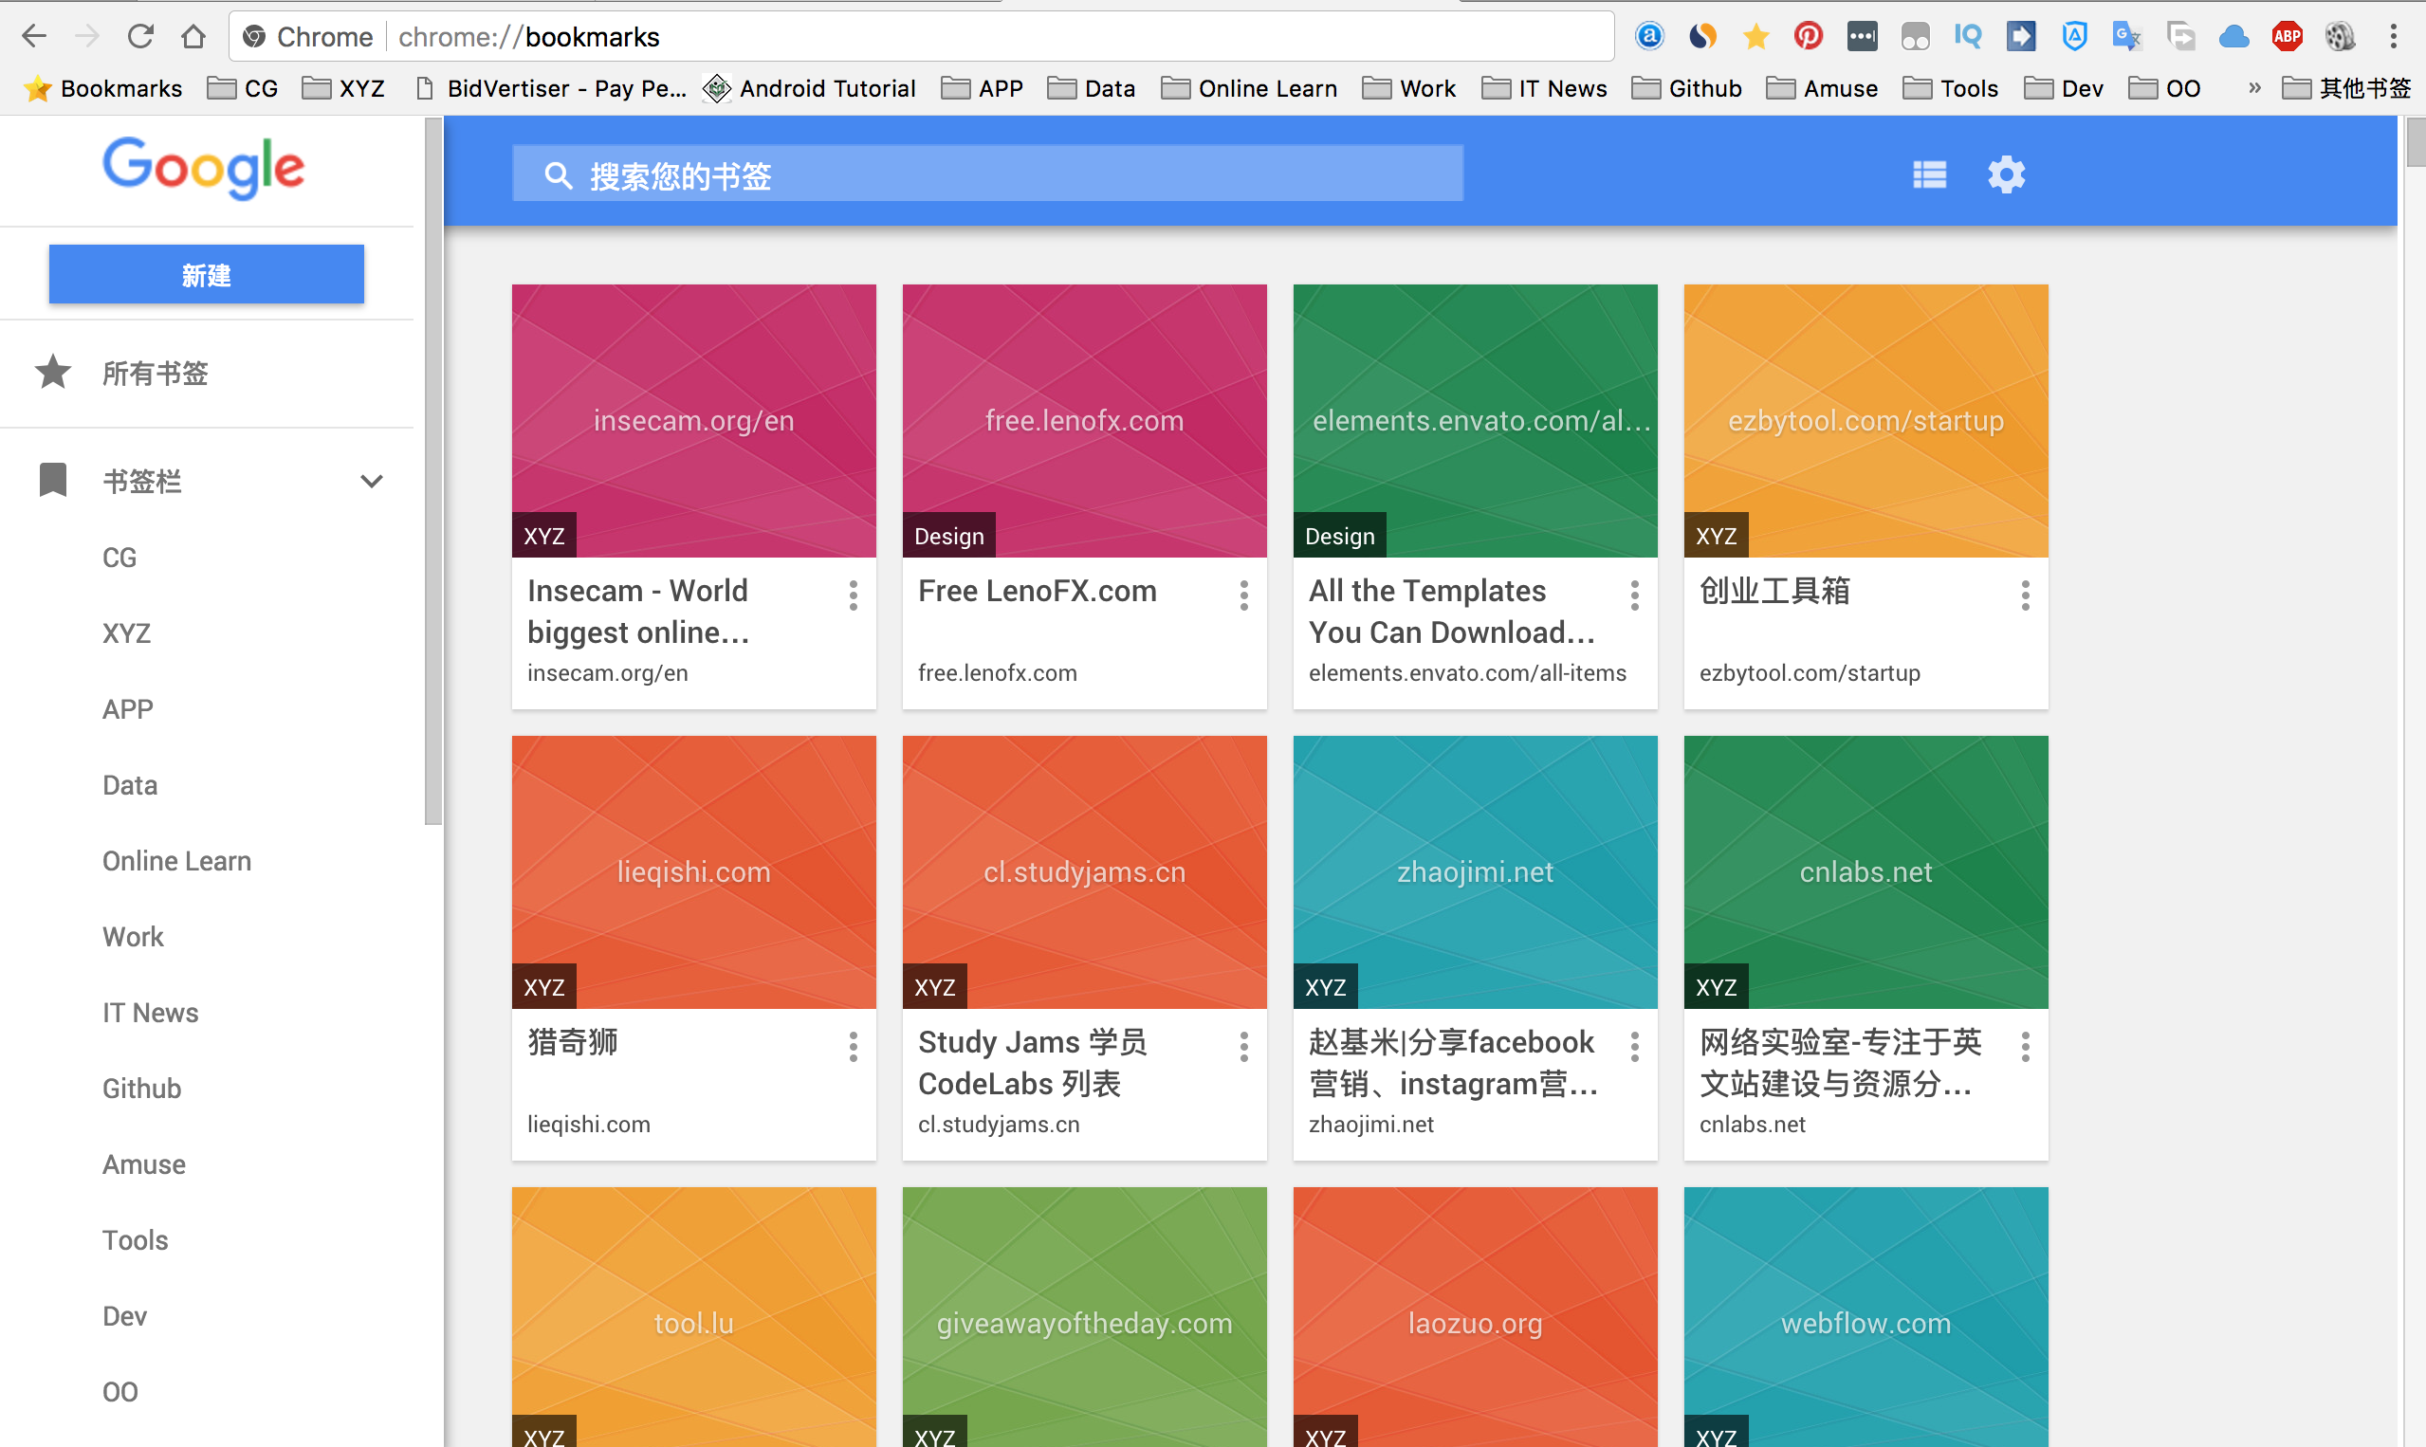This screenshot has width=2426, height=1447.
Task: Click the browser back arrow
Action: tap(34, 36)
